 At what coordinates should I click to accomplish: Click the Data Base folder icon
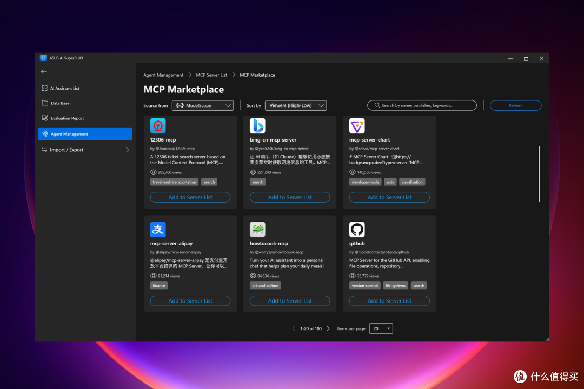click(x=45, y=103)
